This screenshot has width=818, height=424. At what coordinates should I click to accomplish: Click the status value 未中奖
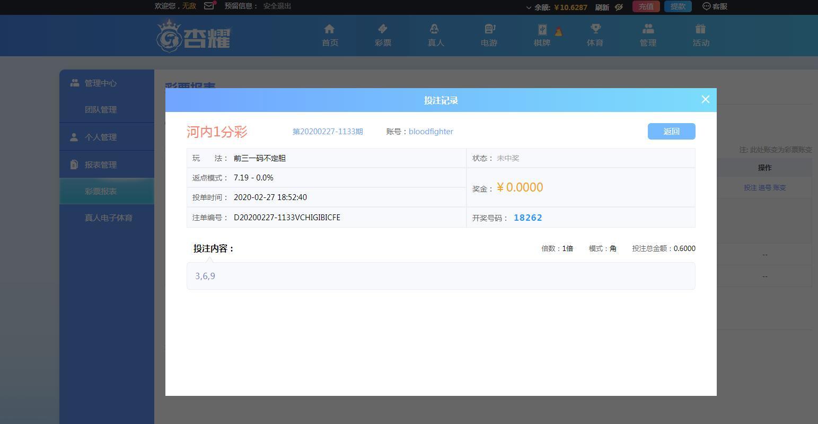508,158
